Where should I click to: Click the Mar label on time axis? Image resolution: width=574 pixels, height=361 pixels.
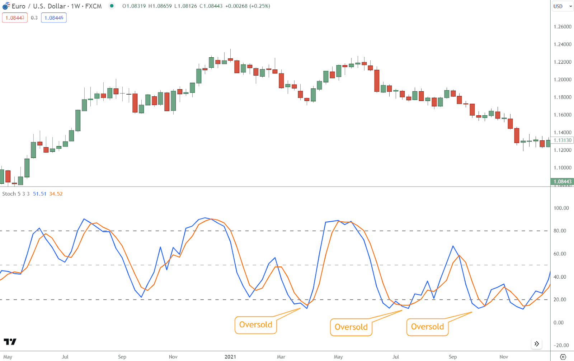click(x=281, y=357)
